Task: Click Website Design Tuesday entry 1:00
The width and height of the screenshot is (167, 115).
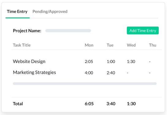Action: coord(111,61)
